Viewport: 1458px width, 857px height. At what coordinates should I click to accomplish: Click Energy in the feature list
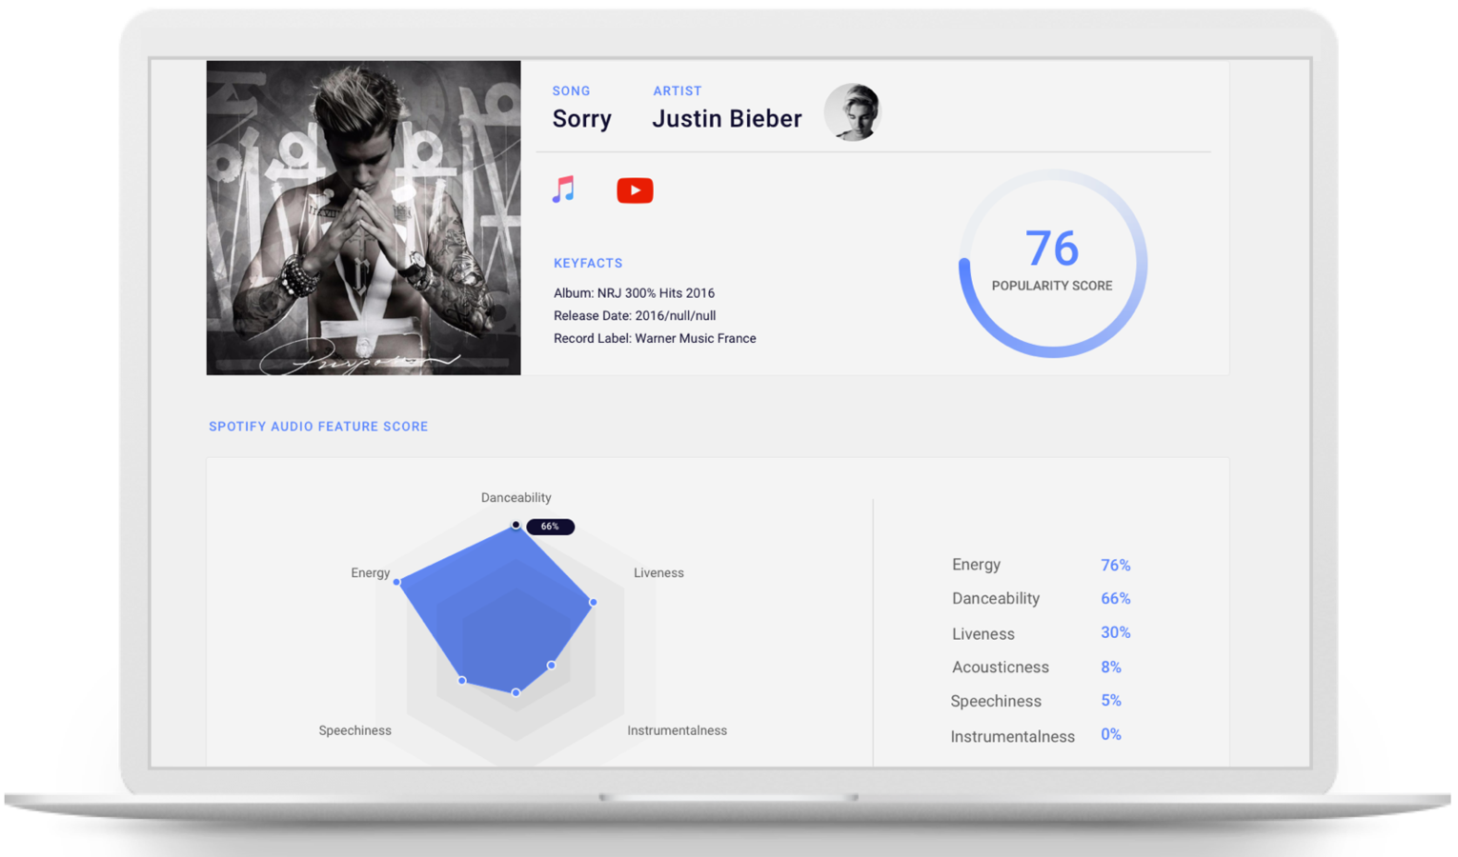(976, 565)
